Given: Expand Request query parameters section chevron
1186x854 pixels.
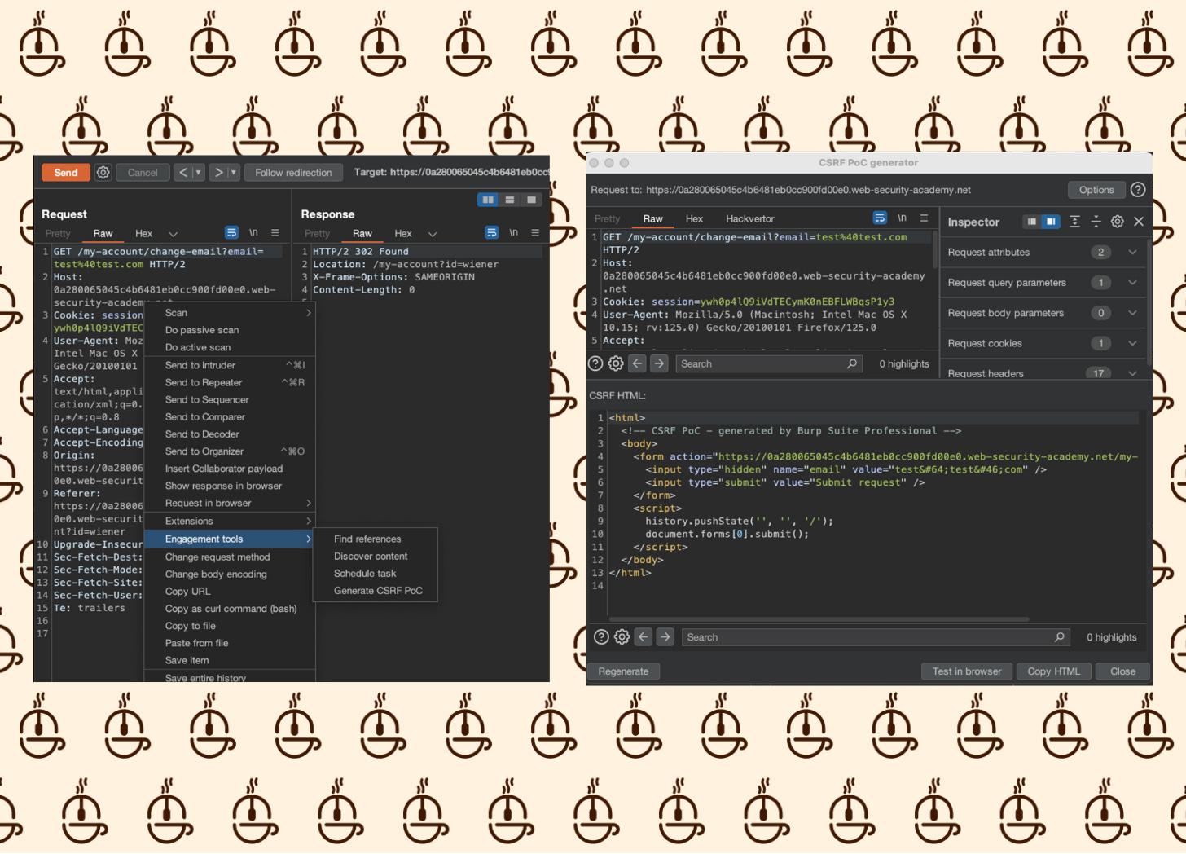Looking at the screenshot, I should 1132,283.
